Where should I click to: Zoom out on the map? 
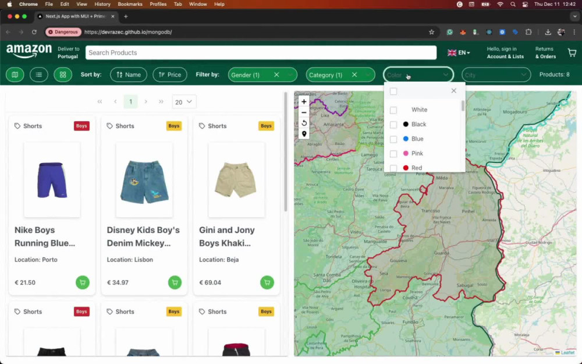304,112
